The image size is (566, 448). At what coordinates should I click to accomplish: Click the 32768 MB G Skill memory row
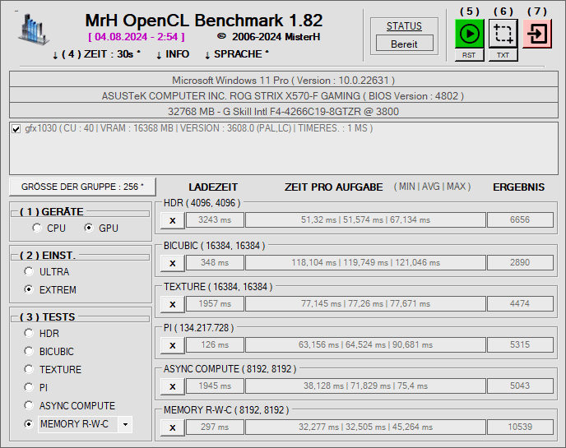[283, 111]
